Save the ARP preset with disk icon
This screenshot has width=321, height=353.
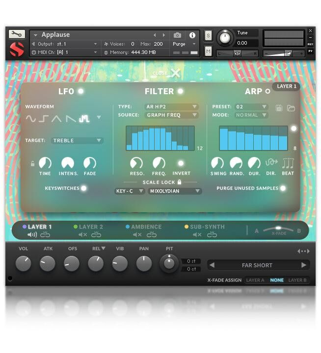coord(279,108)
